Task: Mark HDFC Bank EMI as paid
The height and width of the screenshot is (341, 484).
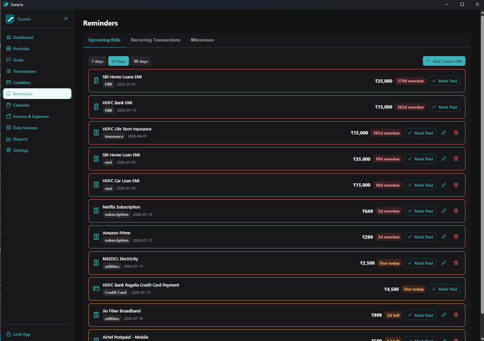Action: tap(444, 107)
